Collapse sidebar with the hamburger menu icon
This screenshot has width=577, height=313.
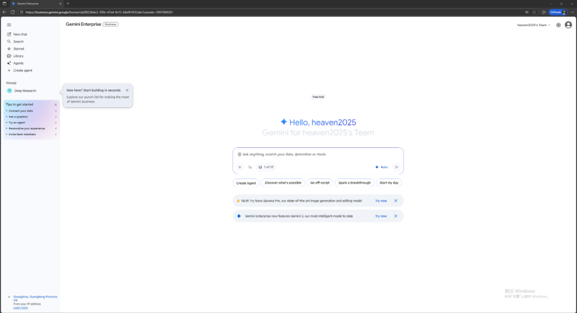9,25
